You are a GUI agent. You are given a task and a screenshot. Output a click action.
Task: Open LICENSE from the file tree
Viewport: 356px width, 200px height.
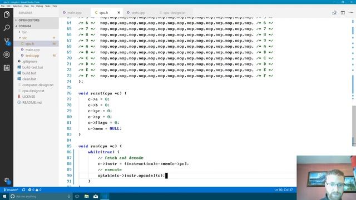tap(36, 97)
